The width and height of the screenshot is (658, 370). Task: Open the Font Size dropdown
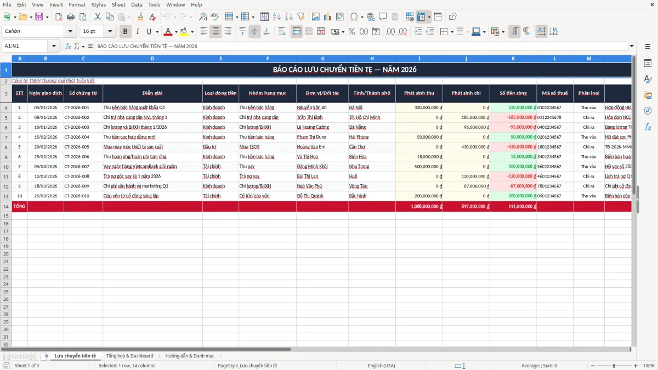(110, 32)
